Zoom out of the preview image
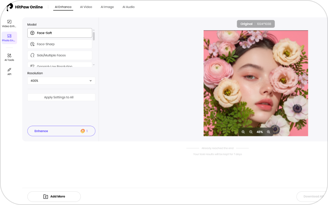This screenshot has height=205, width=328. point(251,132)
